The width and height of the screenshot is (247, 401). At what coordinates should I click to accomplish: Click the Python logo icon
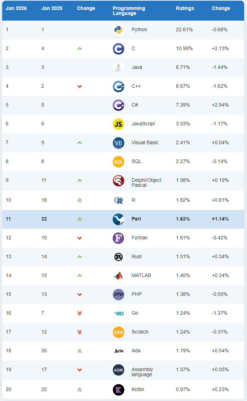118,30
